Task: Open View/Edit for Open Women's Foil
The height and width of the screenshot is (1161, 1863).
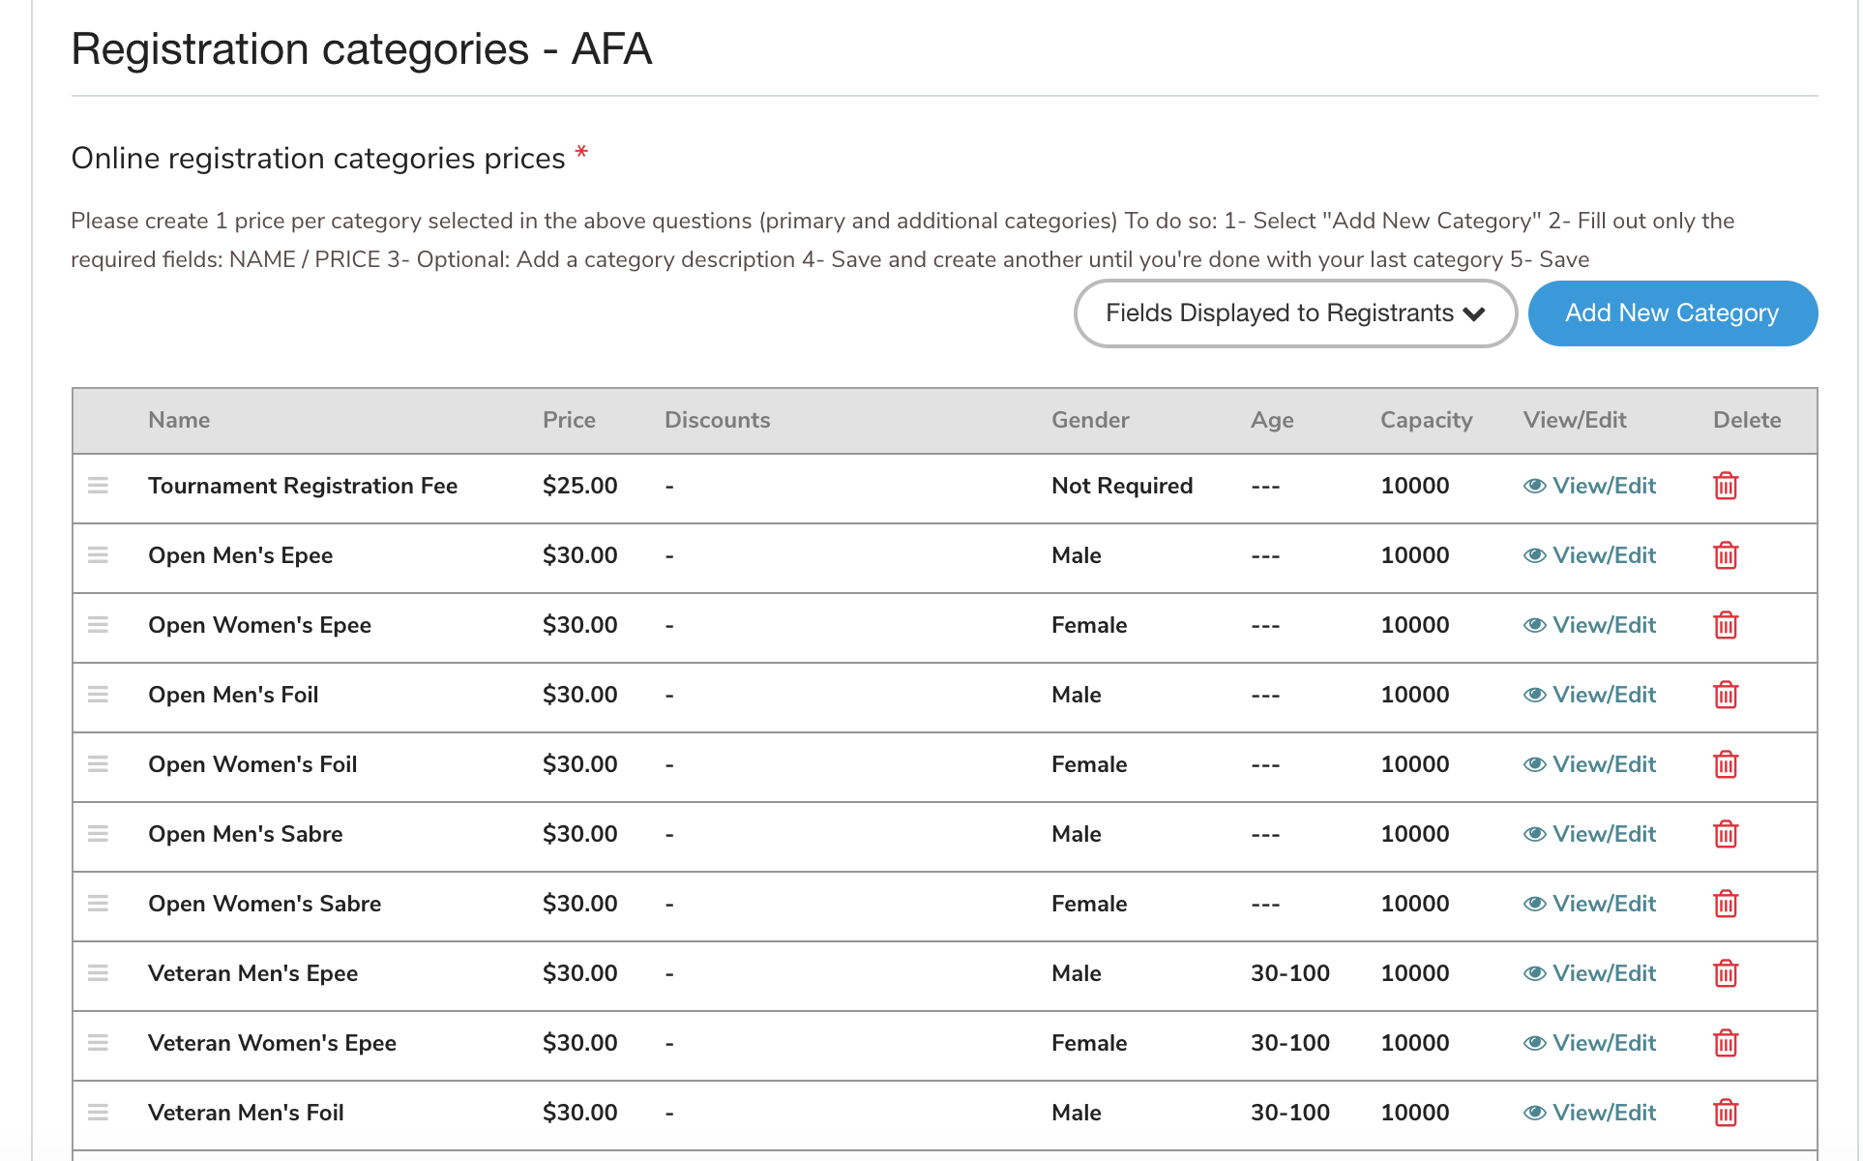Action: pyautogui.click(x=1589, y=764)
